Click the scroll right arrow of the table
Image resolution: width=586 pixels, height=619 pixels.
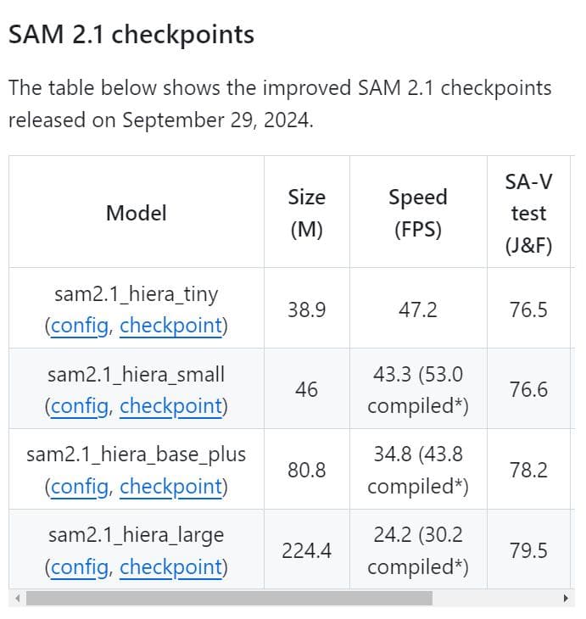566,599
